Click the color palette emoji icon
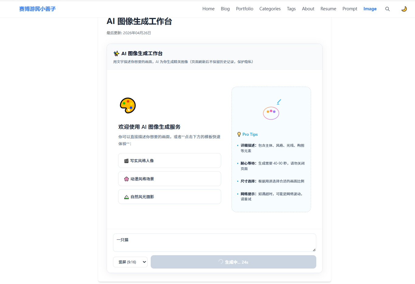This screenshot has height=284, width=415. [128, 105]
